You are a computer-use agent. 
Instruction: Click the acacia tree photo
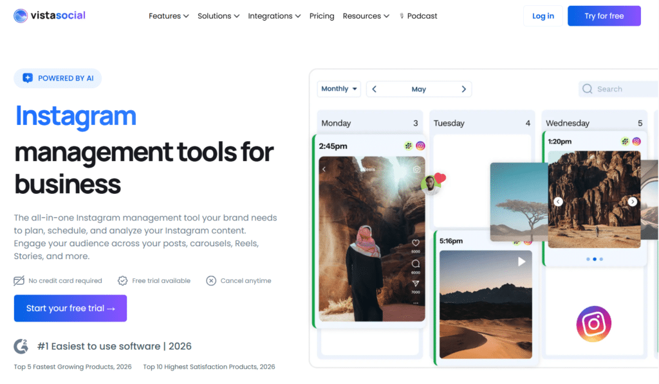pos(519,202)
